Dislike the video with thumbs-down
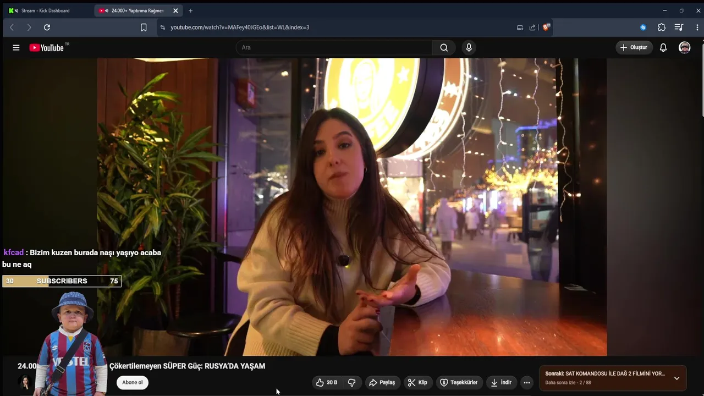The width and height of the screenshot is (704, 396). (x=352, y=382)
